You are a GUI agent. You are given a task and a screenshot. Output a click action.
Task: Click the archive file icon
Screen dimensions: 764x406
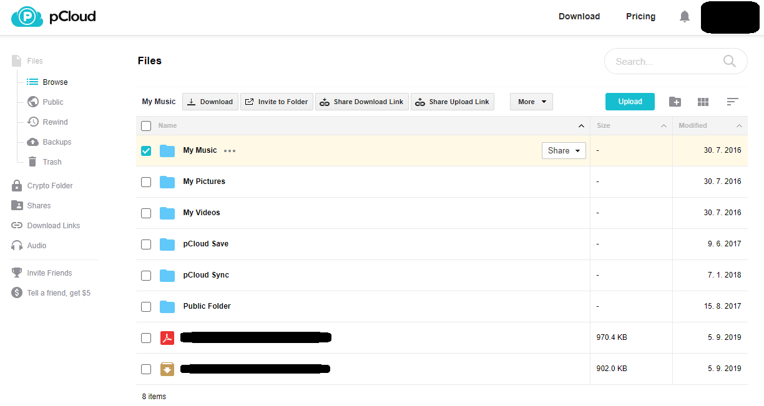(167, 369)
